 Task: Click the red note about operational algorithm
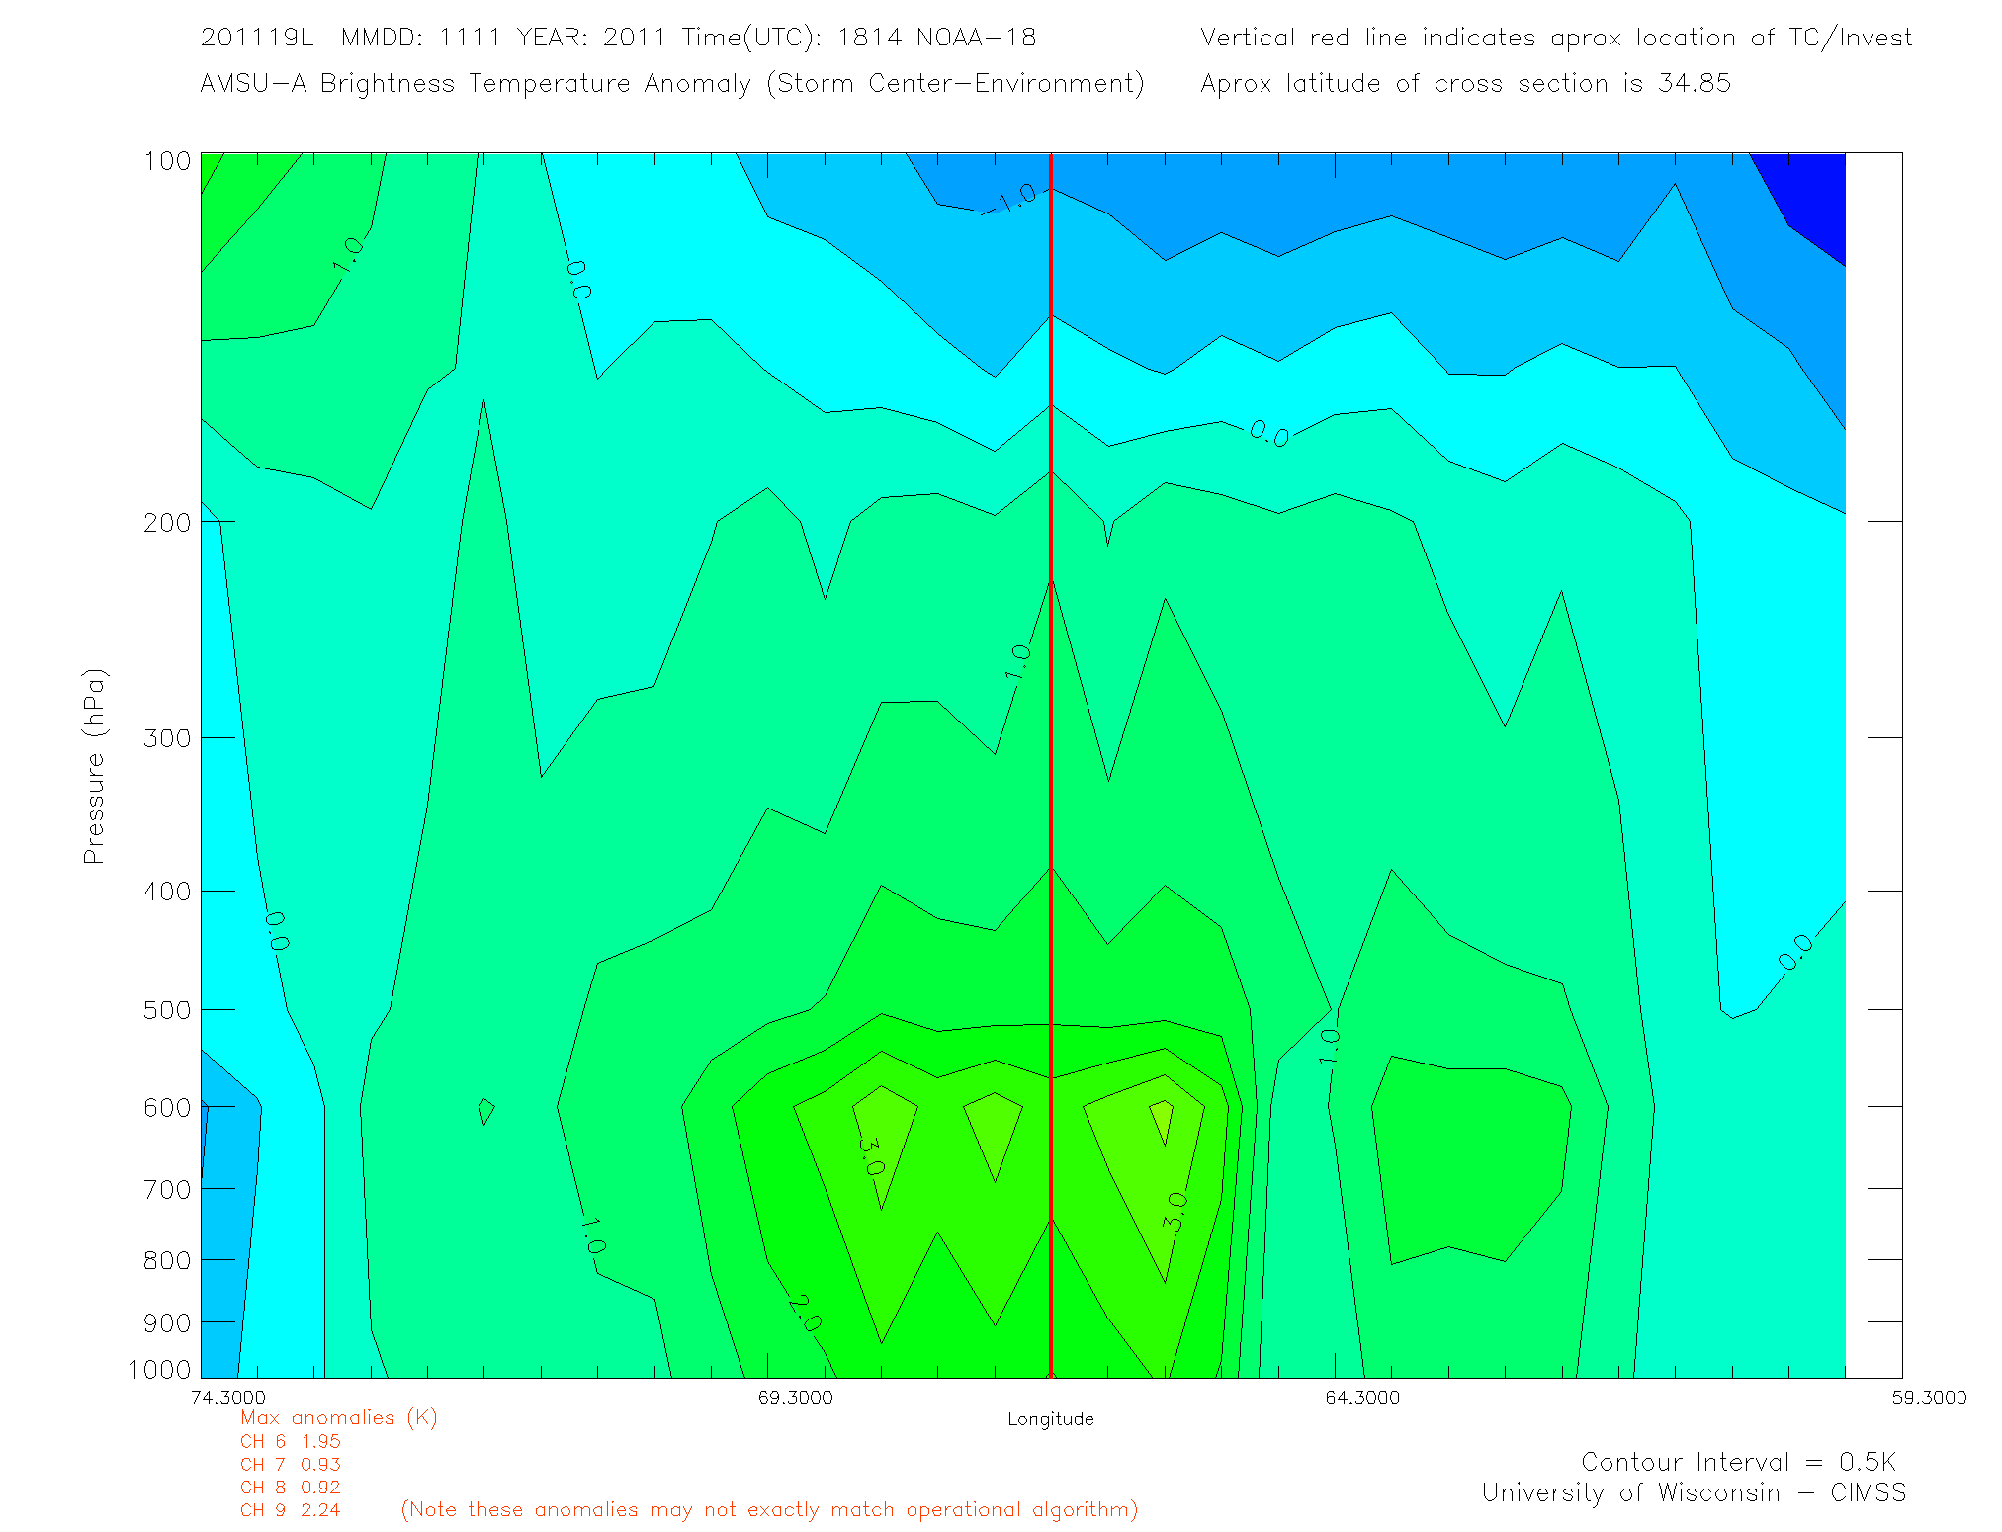(769, 1509)
